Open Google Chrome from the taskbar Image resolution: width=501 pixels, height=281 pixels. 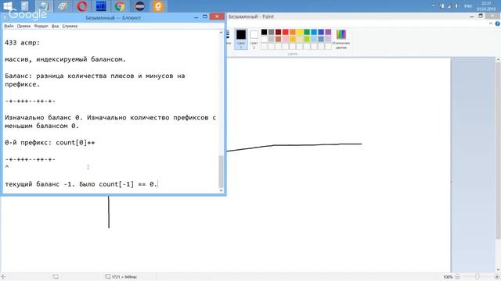coord(120,6)
